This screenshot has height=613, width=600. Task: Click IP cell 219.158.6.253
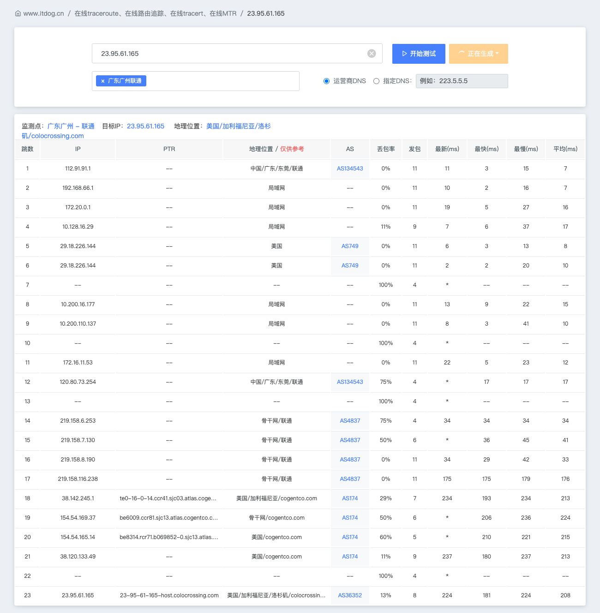78,421
